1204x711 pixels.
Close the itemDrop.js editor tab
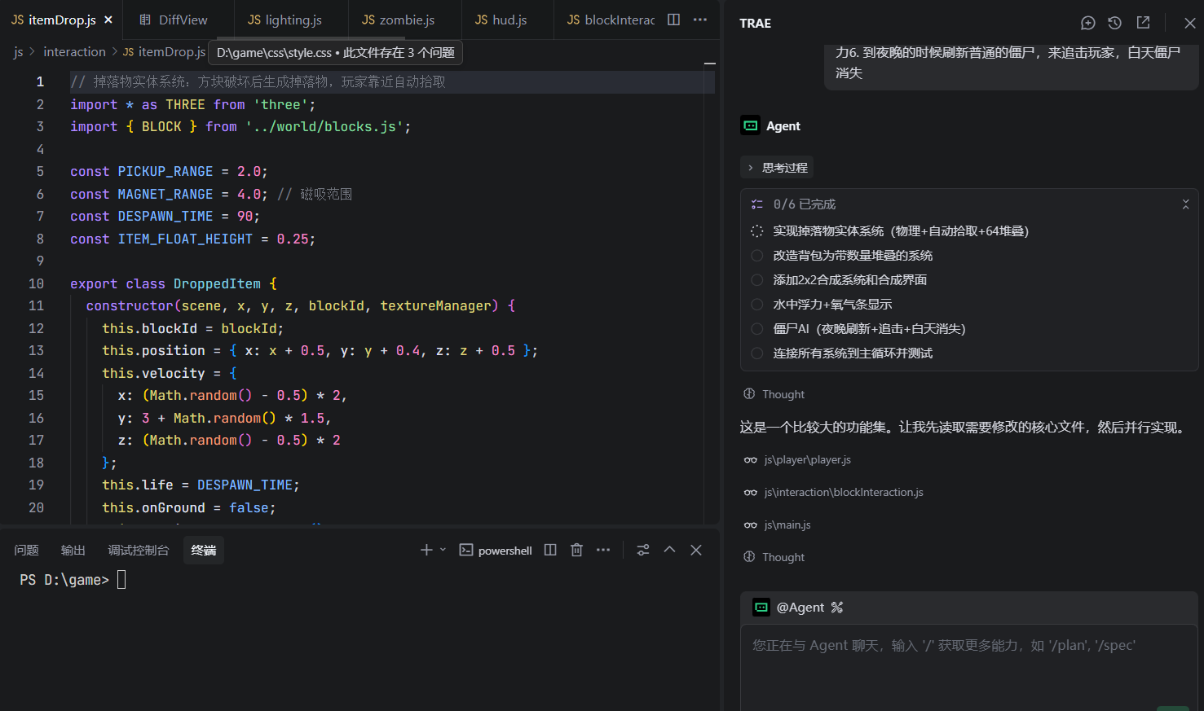tap(108, 20)
